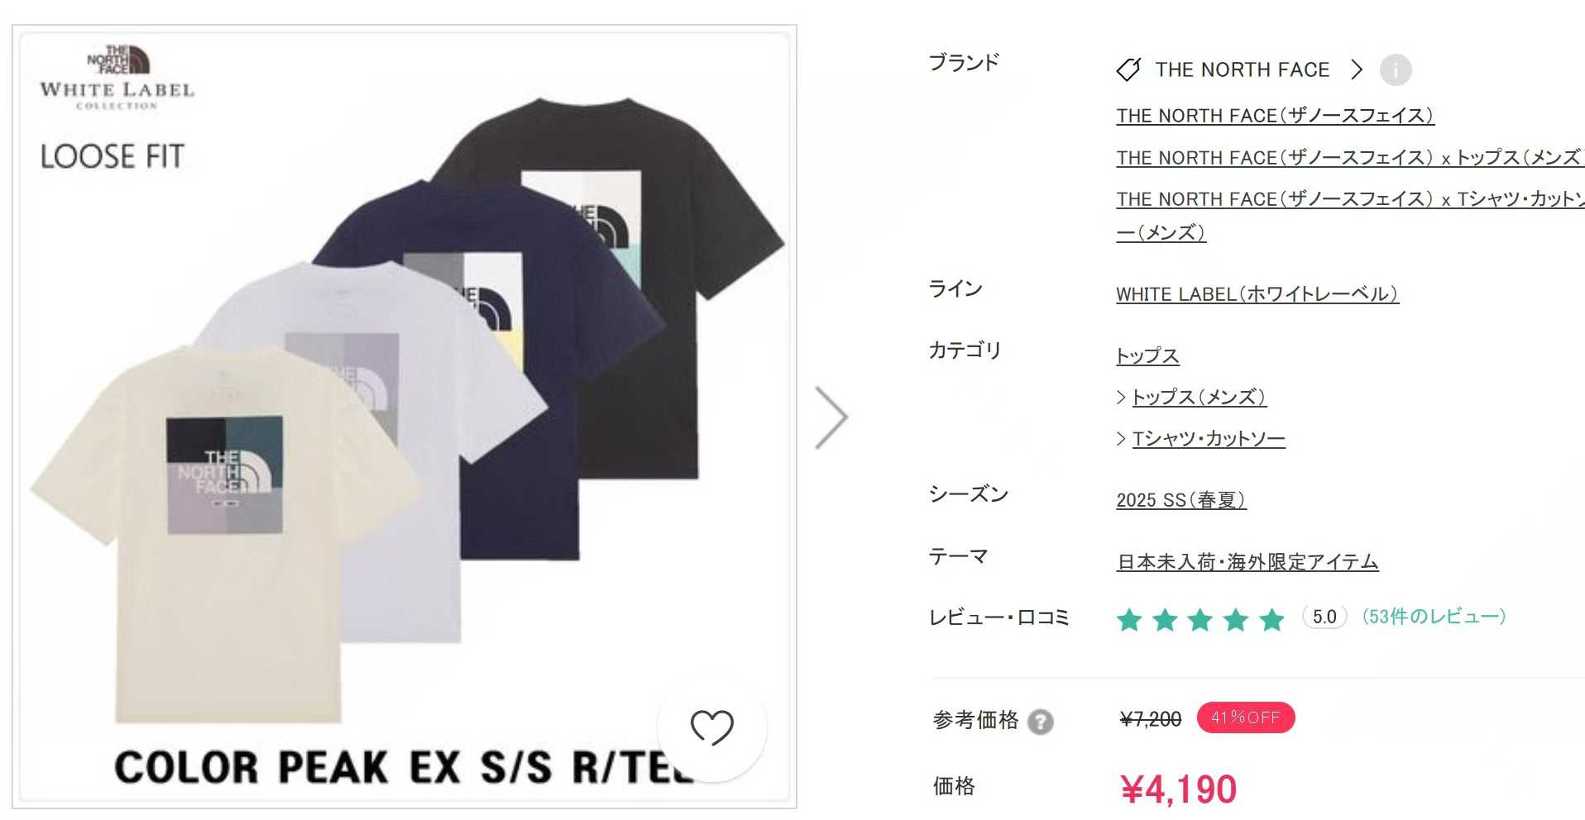Open North Face x トップス(メンズ) link
The height and width of the screenshot is (820, 1585).
(x=1350, y=157)
